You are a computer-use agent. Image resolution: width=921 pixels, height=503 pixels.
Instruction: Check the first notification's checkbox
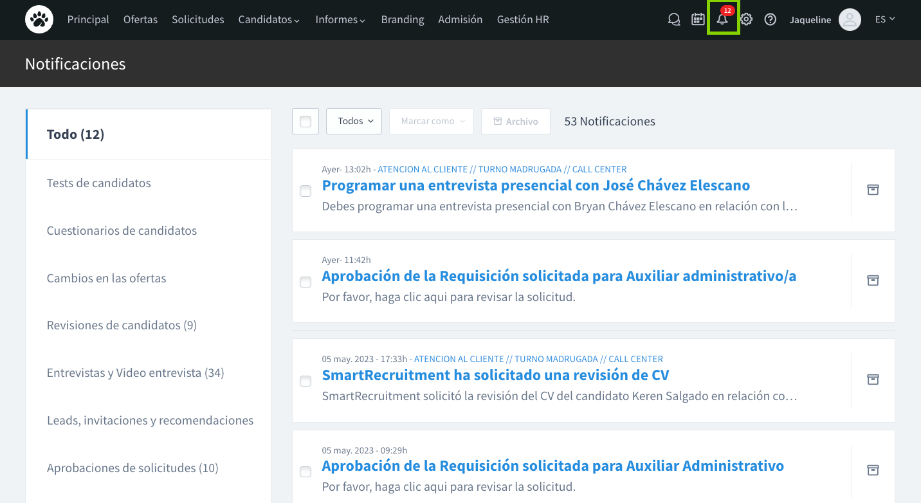point(305,191)
